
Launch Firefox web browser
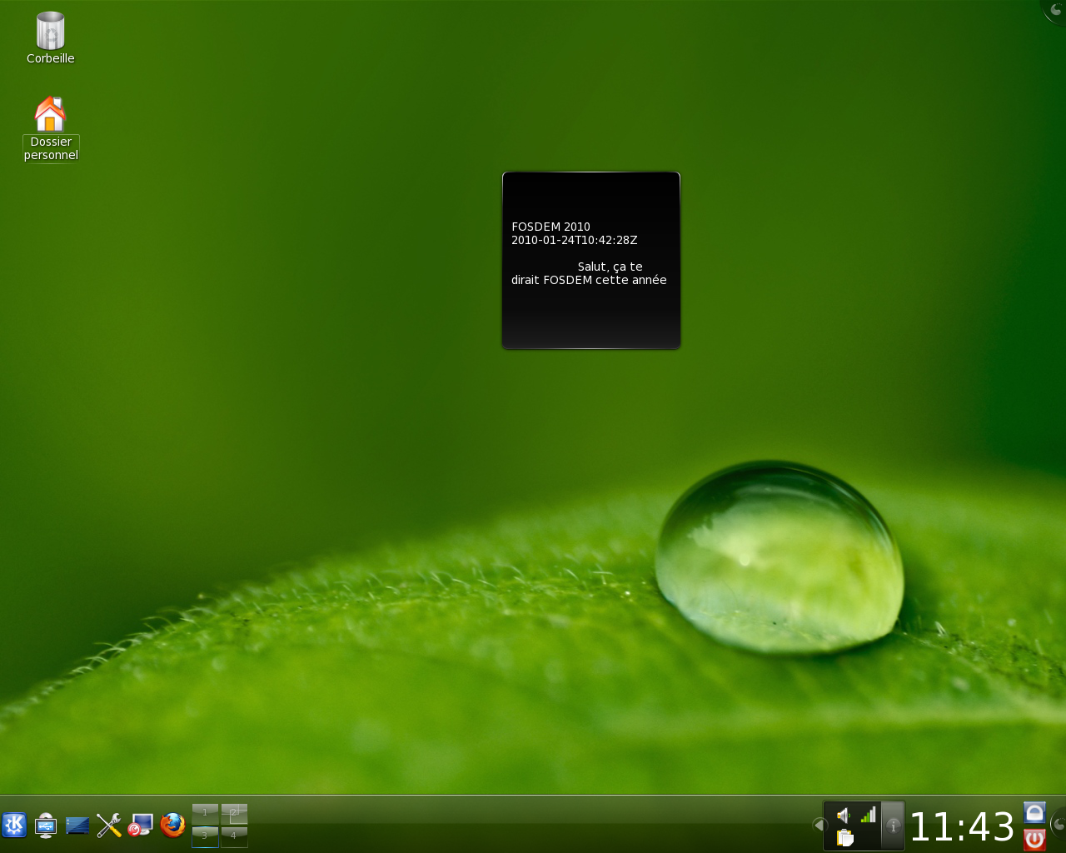172,826
